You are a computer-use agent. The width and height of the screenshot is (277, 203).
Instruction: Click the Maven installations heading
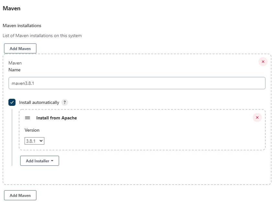22,25
